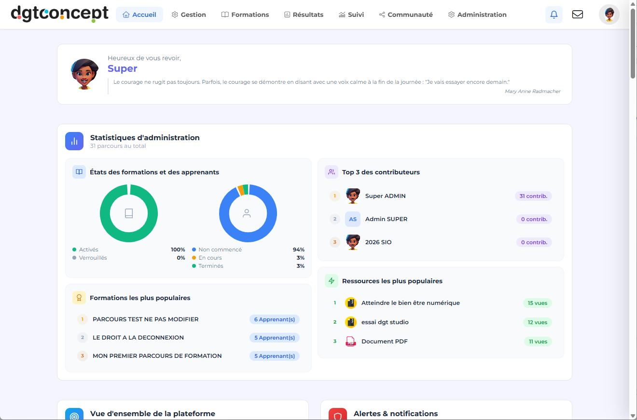This screenshot has height=420, width=637.
Task: Open the Administration menu
Action: click(x=477, y=14)
